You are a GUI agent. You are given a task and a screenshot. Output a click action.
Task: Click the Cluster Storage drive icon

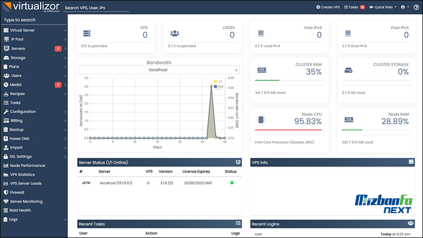[348, 70]
